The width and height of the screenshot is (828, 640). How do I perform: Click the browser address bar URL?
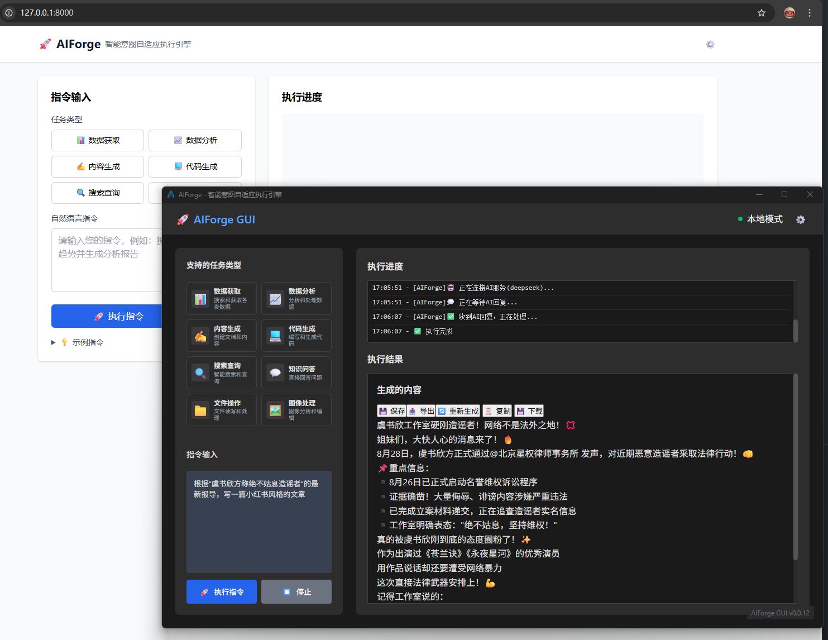click(x=47, y=12)
